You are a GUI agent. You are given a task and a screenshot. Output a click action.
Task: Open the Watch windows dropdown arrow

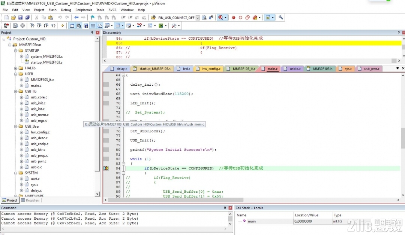pyautogui.click(x=112, y=25)
